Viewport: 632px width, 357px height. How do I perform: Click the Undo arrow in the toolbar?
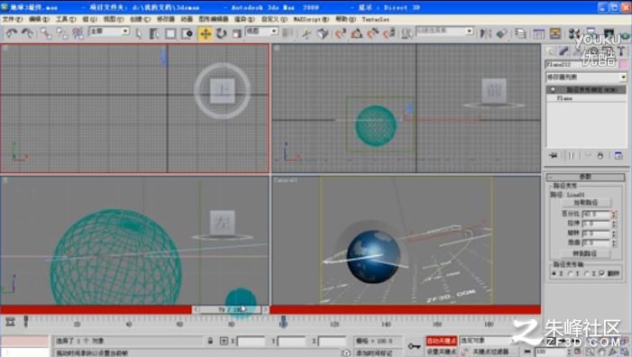pyautogui.click(x=12, y=33)
